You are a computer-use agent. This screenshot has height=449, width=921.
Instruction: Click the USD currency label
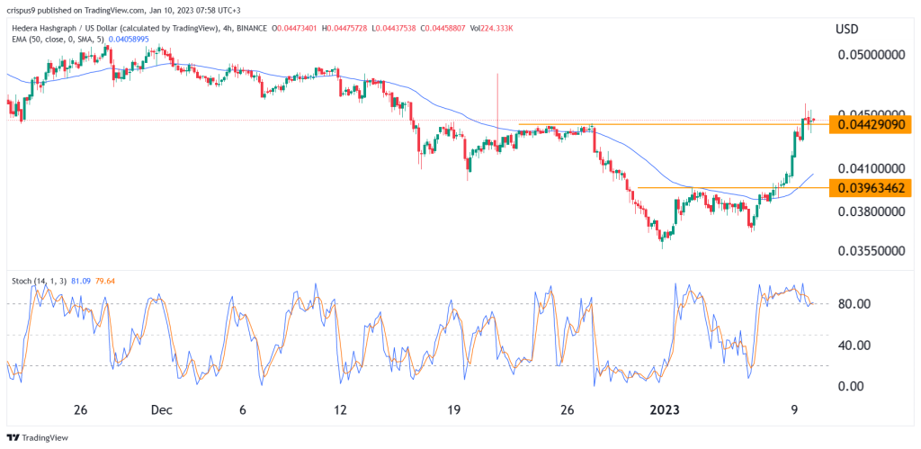coord(848,29)
